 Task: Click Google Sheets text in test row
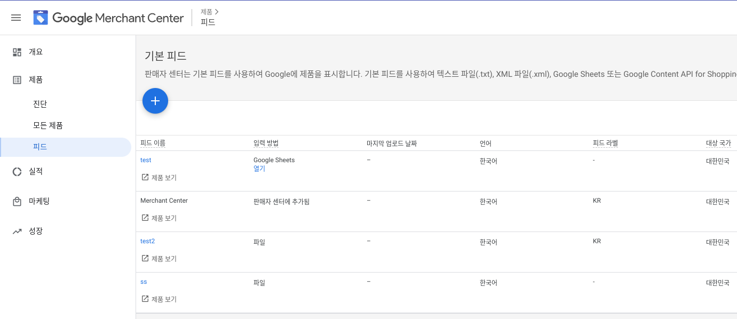pyautogui.click(x=274, y=160)
